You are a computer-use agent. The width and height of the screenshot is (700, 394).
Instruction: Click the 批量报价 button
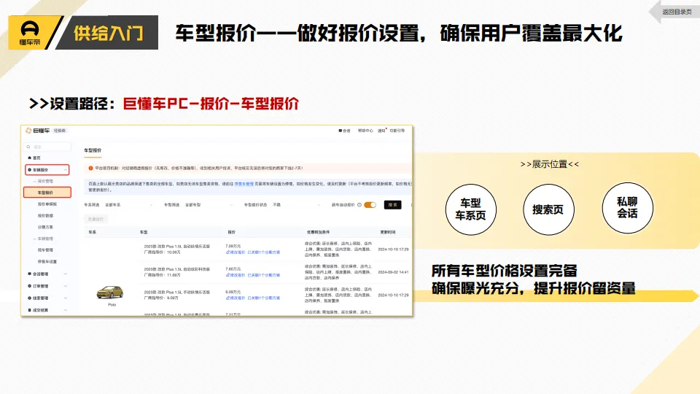(x=96, y=220)
